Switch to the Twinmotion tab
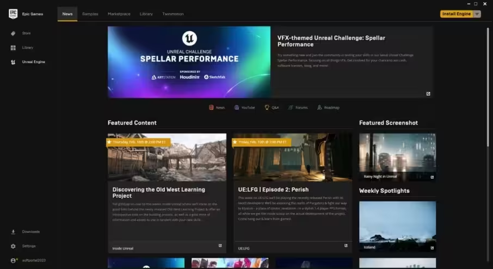This screenshot has height=269, width=493. (x=173, y=14)
